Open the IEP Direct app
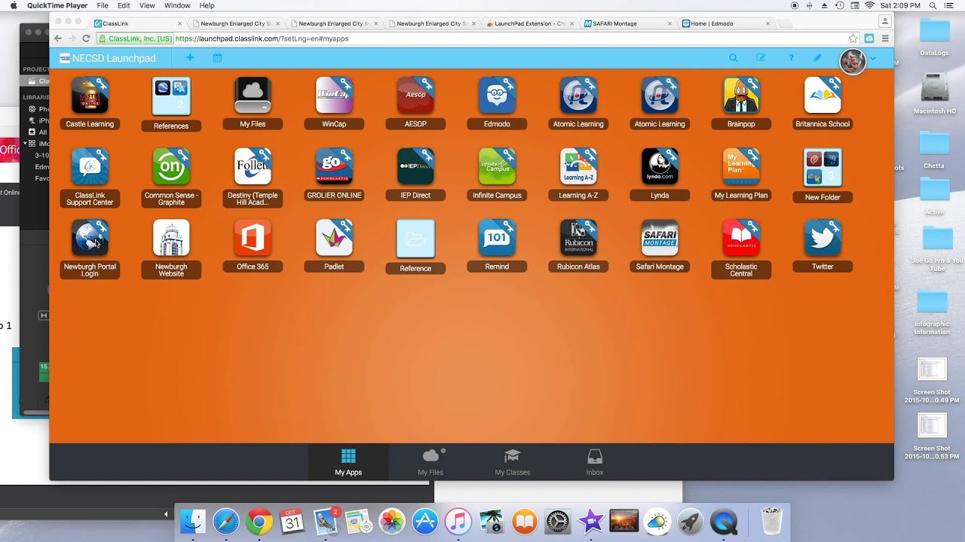Viewport: 965px width, 542px height. tap(415, 166)
